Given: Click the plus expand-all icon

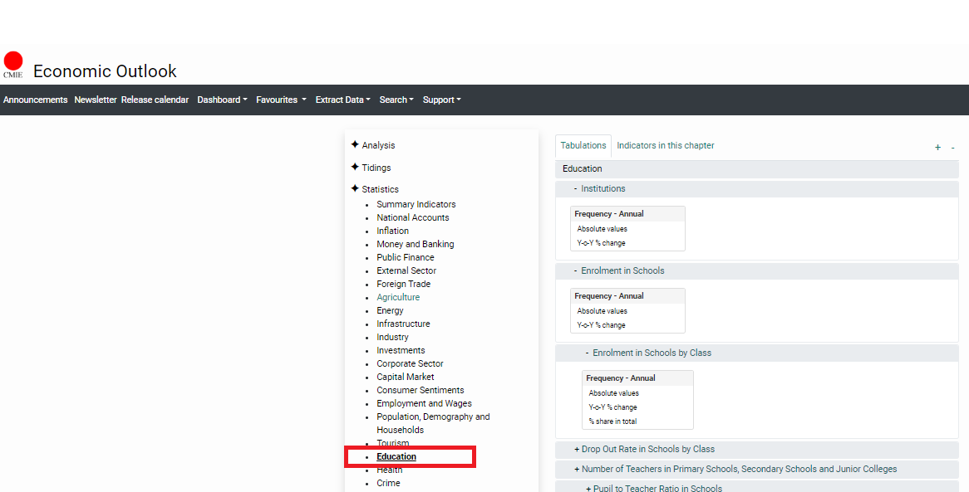Looking at the screenshot, I should [937, 148].
